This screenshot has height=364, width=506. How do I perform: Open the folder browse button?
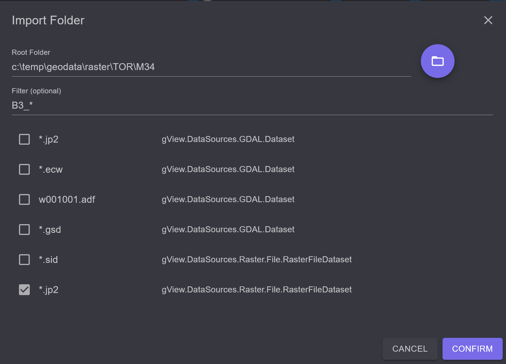(437, 61)
